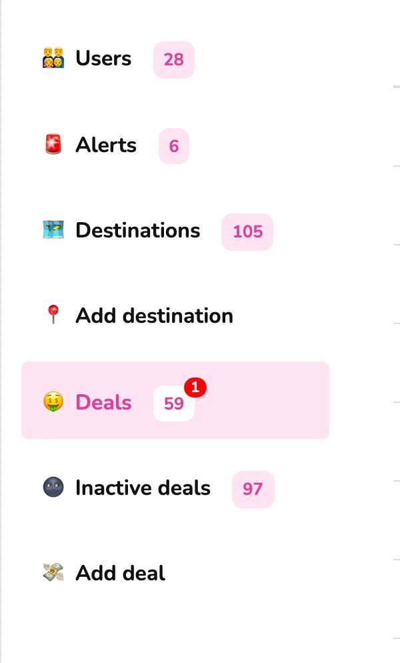Click the red siren Alerts icon
The height and width of the screenshot is (663, 400).
(x=53, y=145)
